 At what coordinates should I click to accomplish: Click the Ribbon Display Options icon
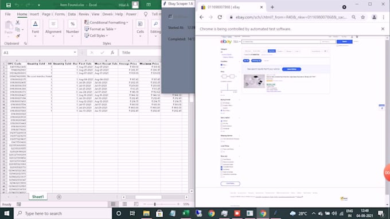coord(149,5)
